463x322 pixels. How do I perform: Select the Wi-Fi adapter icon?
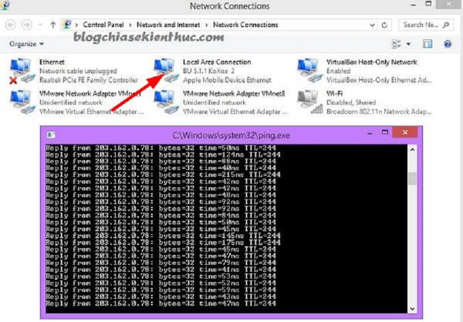[x=310, y=102]
